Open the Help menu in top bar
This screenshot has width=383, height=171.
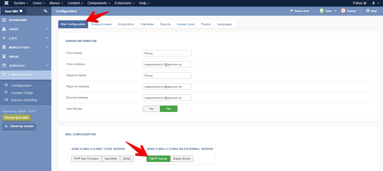pyautogui.click(x=144, y=3)
